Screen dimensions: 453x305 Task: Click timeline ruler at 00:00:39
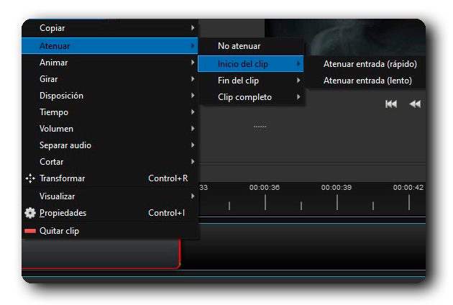click(x=337, y=188)
